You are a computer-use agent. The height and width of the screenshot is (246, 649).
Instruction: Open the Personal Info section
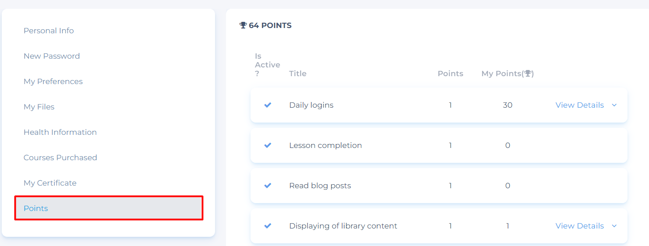[x=49, y=31]
